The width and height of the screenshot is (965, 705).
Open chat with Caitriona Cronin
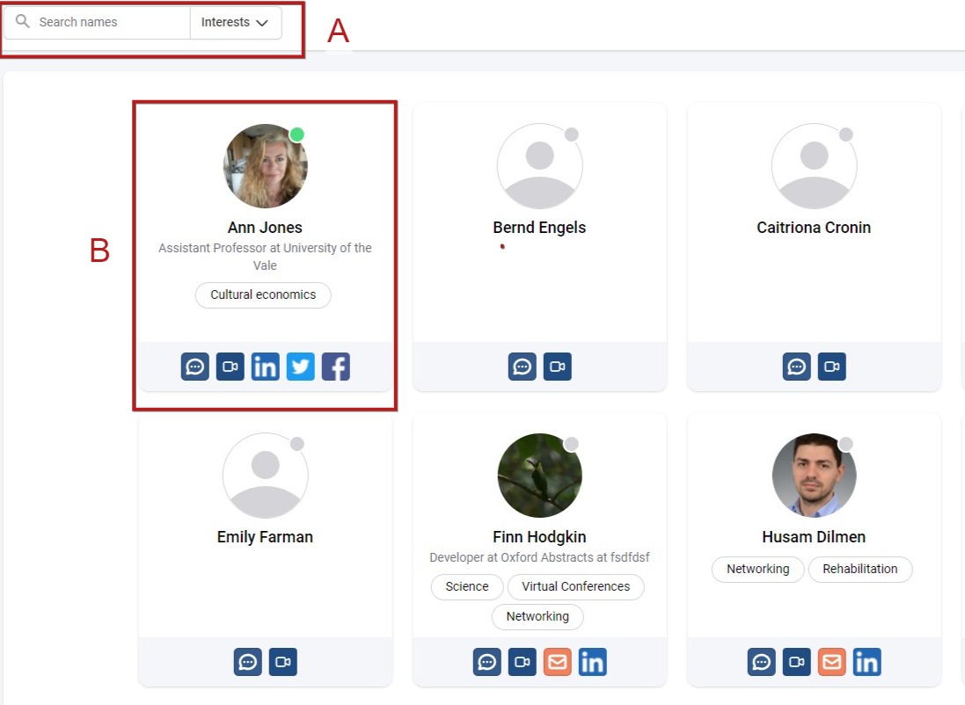(796, 367)
